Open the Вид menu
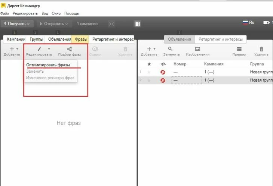 coord(45,13)
